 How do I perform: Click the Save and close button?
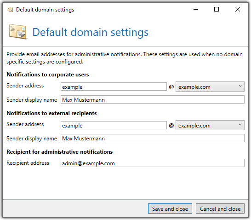(170, 208)
